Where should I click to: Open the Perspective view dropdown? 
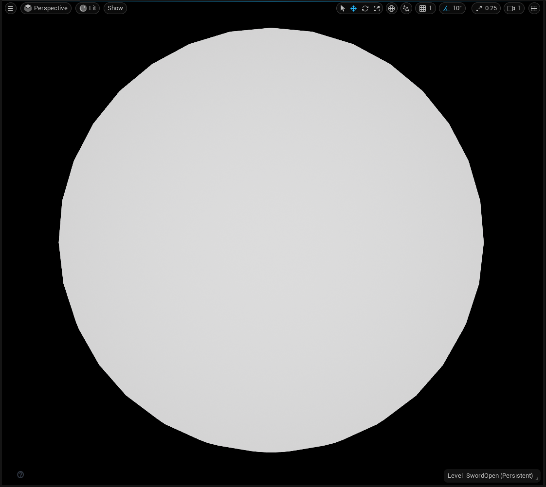[x=46, y=8]
